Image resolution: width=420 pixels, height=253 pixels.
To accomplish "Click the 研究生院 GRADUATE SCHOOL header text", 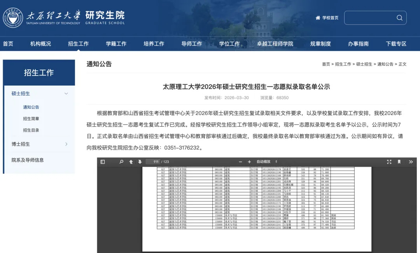I will [x=105, y=17].
